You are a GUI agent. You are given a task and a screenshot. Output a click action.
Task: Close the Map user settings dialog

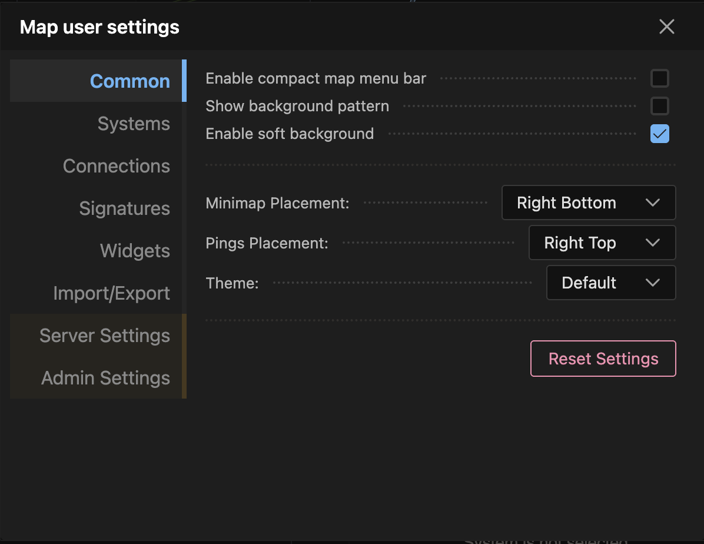click(666, 26)
